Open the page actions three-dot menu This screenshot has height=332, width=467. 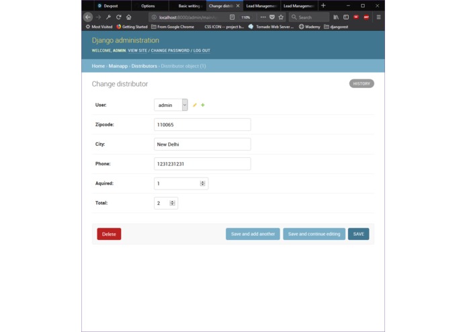(263, 17)
